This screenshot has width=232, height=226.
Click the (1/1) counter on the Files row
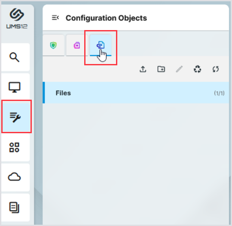coord(219,93)
